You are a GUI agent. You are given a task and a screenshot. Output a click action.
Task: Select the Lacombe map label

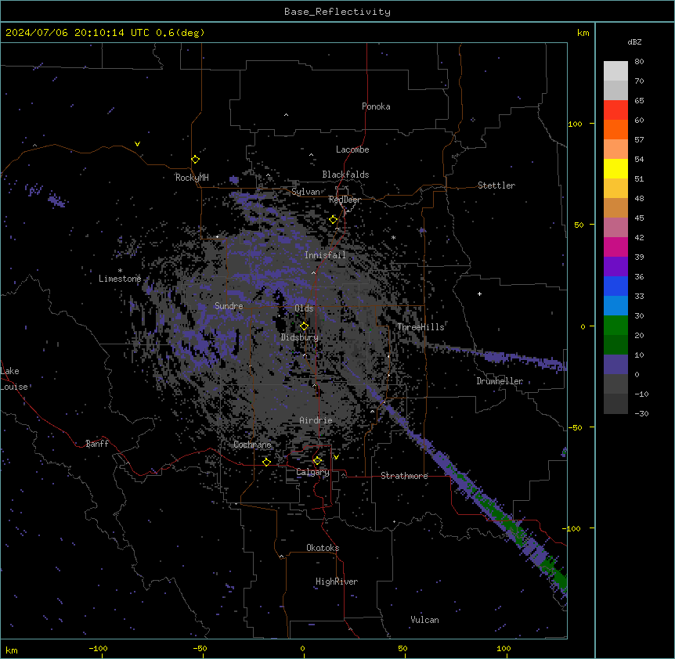point(352,149)
